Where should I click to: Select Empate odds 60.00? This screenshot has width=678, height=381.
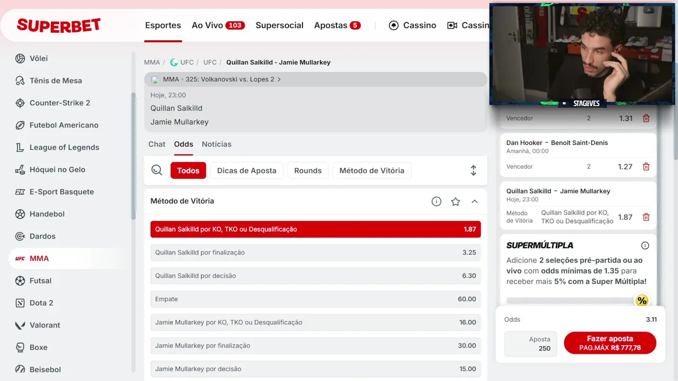(316, 299)
